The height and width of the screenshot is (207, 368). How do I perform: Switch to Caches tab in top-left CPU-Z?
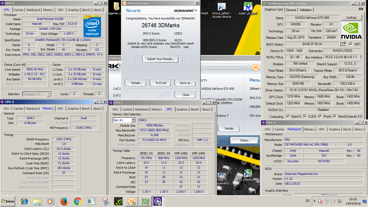(x=19, y=10)
